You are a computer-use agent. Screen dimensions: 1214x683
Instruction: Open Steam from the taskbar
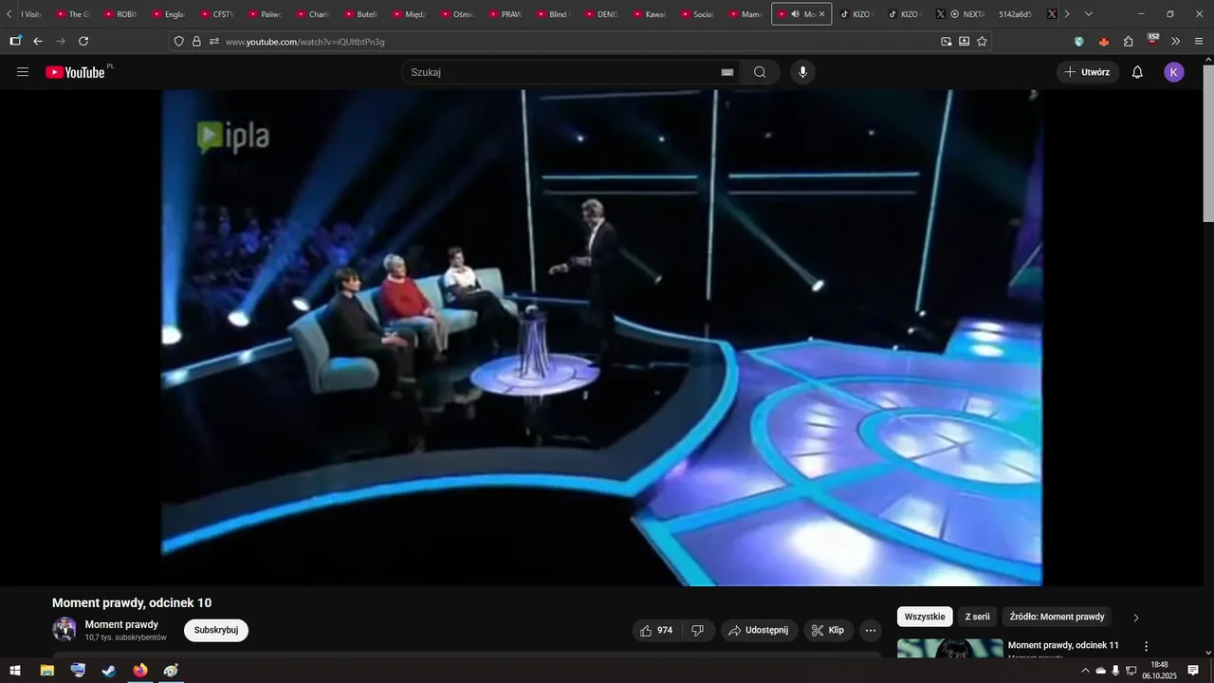click(x=109, y=671)
